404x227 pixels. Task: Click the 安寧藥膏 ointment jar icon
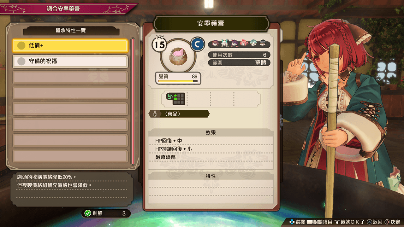(x=178, y=55)
